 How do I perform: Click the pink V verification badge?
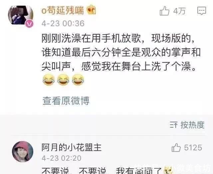29,24
